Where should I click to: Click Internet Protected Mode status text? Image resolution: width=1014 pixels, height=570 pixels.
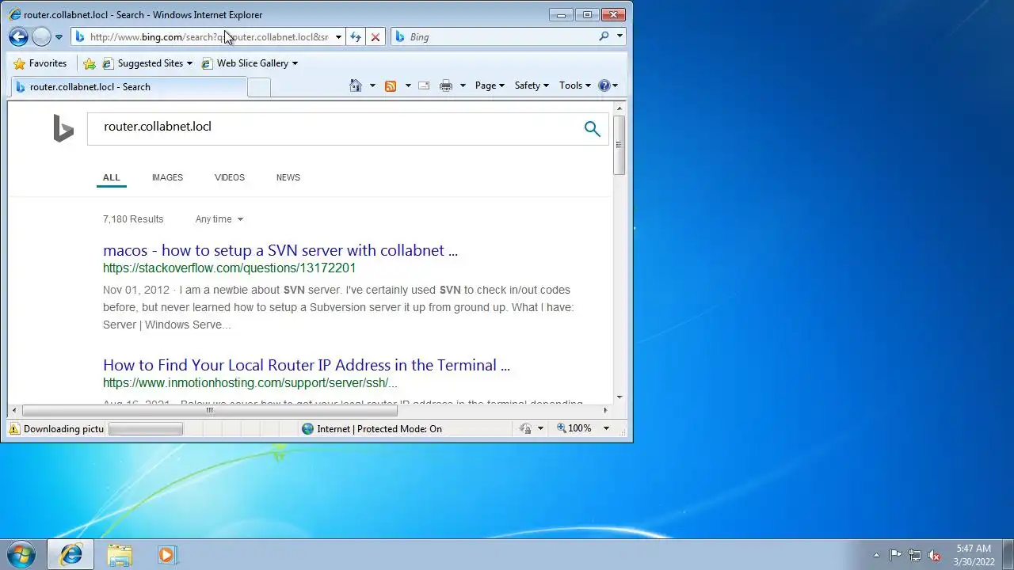tap(379, 428)
